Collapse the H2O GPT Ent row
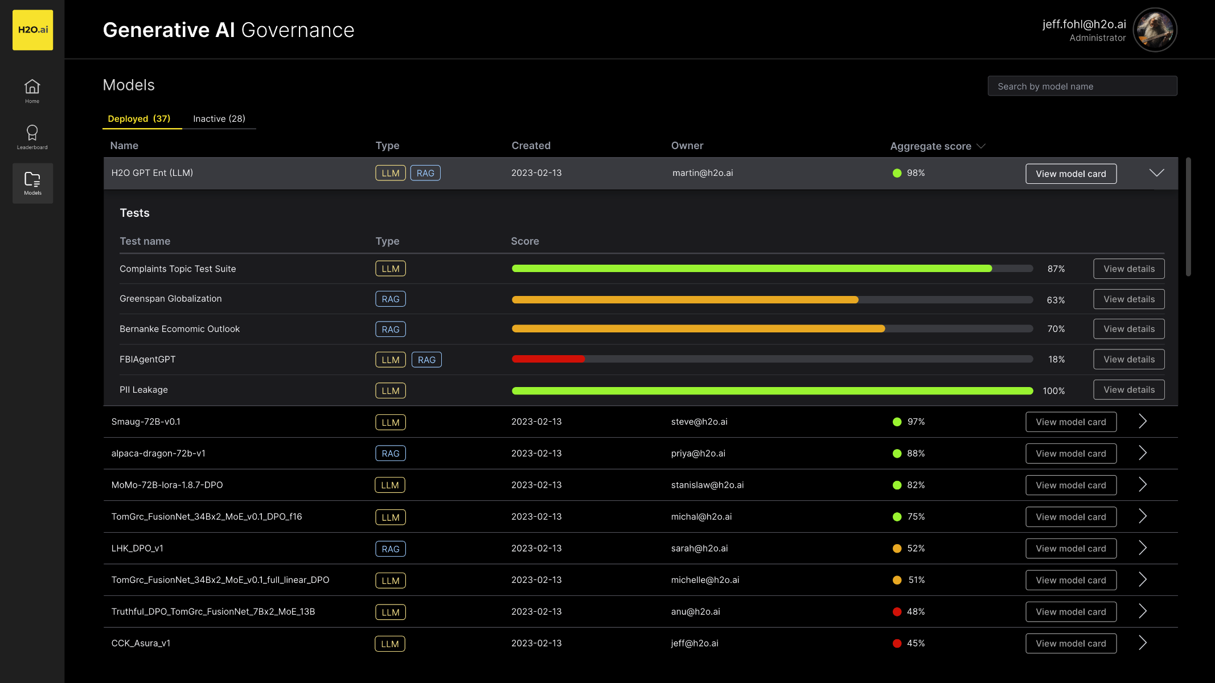Image resolution: width=1215 pixels, height=683 pixels. [x=1156, y=173]
